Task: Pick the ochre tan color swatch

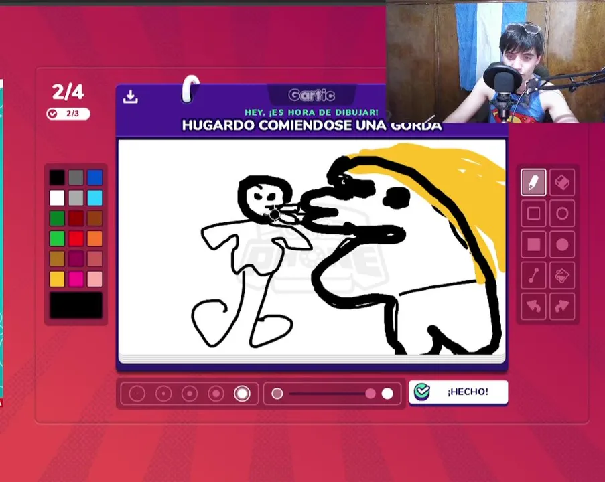Action: [57, 258]
